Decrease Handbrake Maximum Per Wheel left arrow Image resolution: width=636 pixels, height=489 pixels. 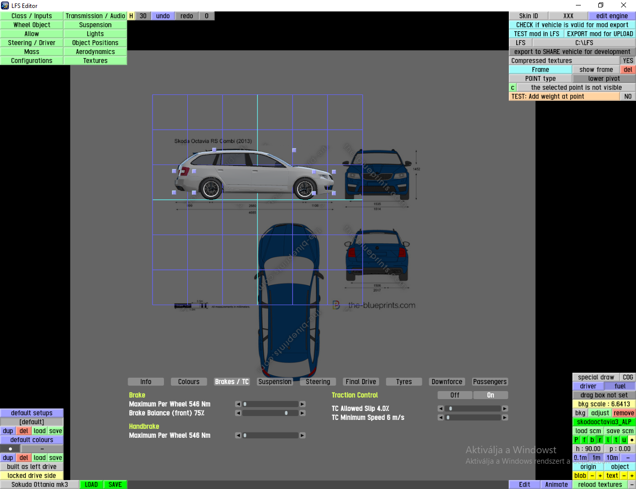pyautogui.click(x=238, y=435)
